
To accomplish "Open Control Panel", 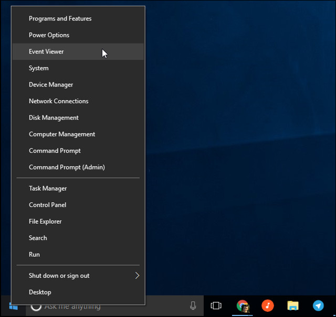I will 47,205.
